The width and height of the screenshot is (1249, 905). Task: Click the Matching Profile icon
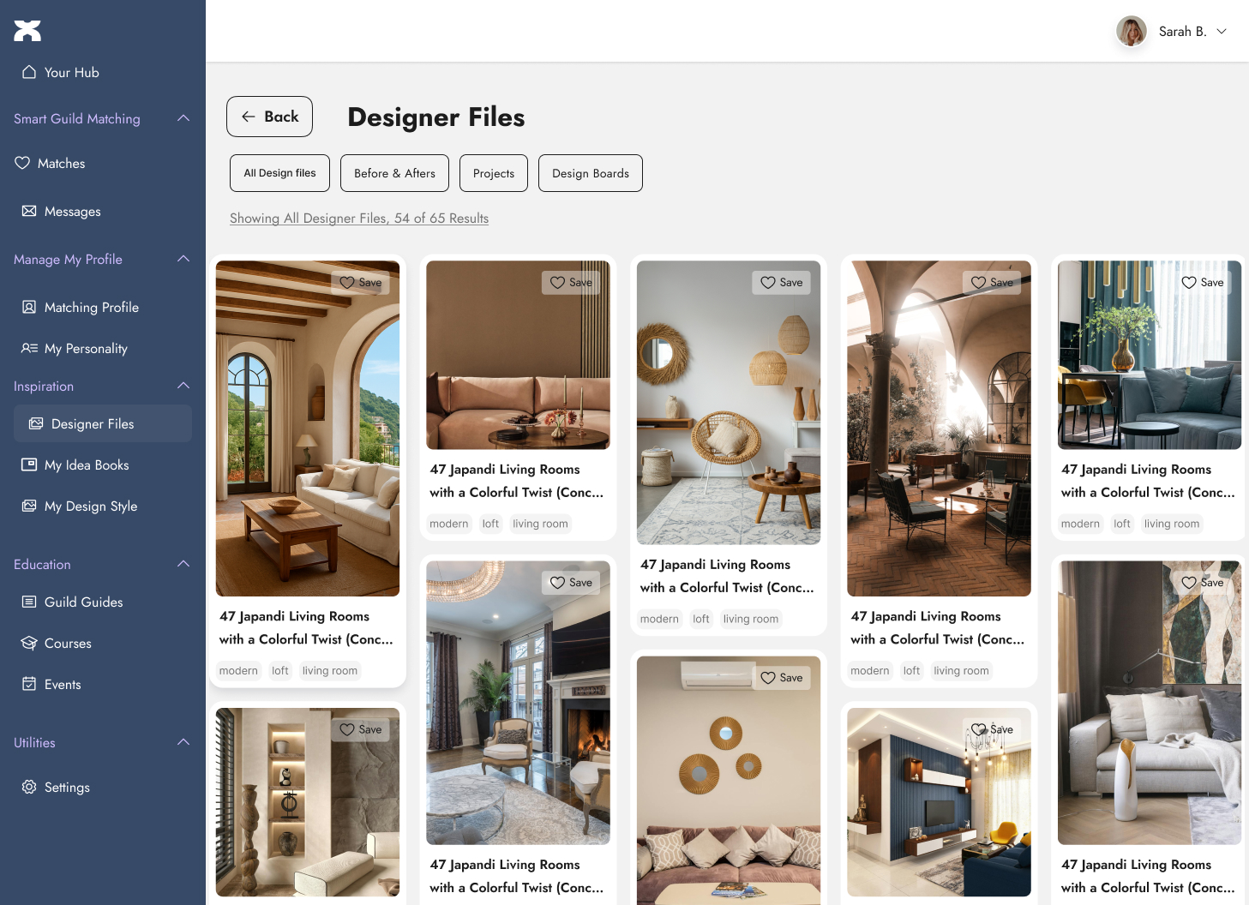pyautogui.click(x=29, y=307)
